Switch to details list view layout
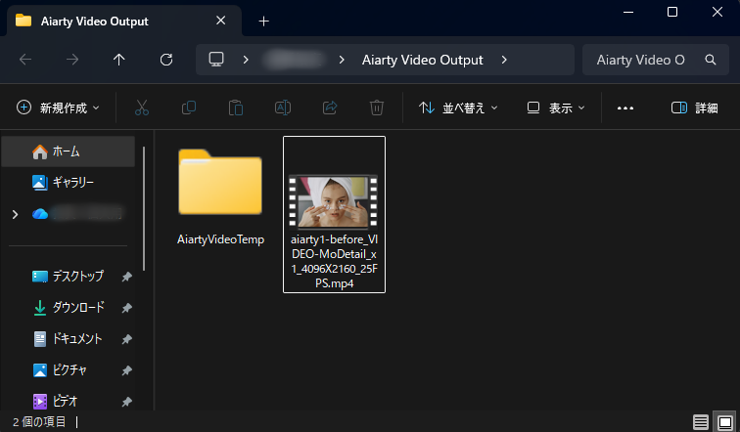The width and height of the screenshot is (740, 432). click(700, 422)
